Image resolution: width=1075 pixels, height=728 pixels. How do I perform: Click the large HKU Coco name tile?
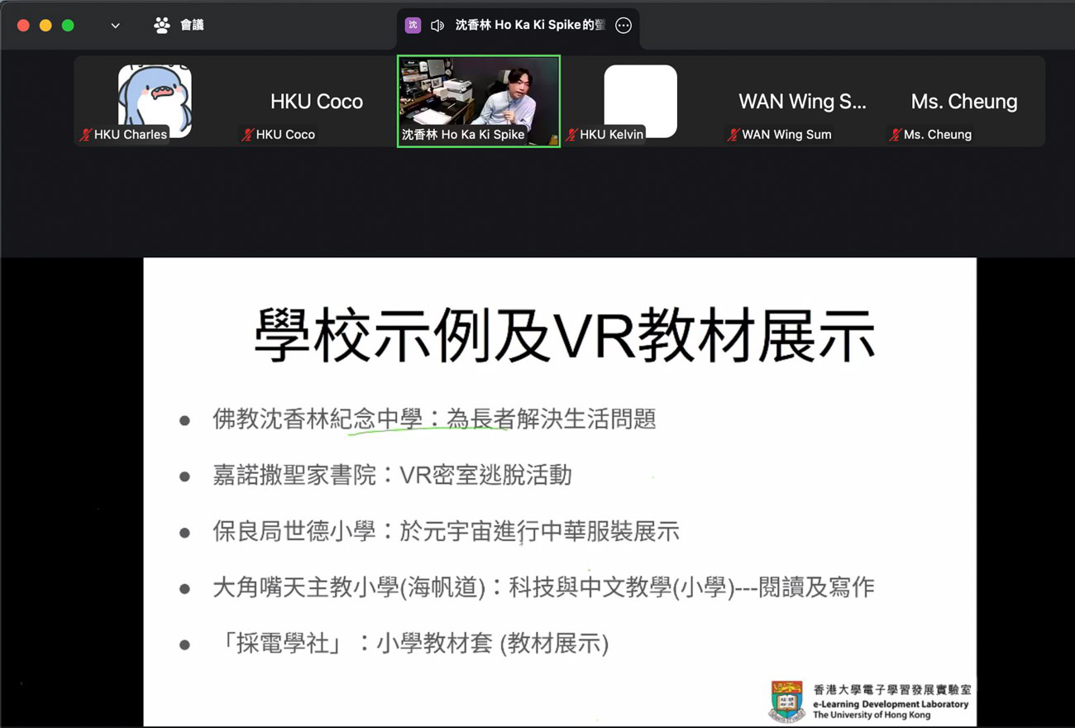pos(316,102)
